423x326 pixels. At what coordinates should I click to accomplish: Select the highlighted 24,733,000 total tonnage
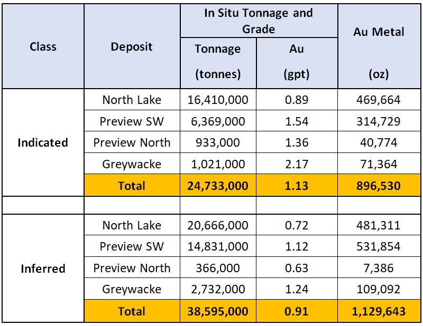coord(218,185)
